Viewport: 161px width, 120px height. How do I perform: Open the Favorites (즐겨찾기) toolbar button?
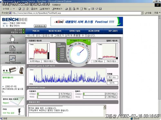(44, 9)
